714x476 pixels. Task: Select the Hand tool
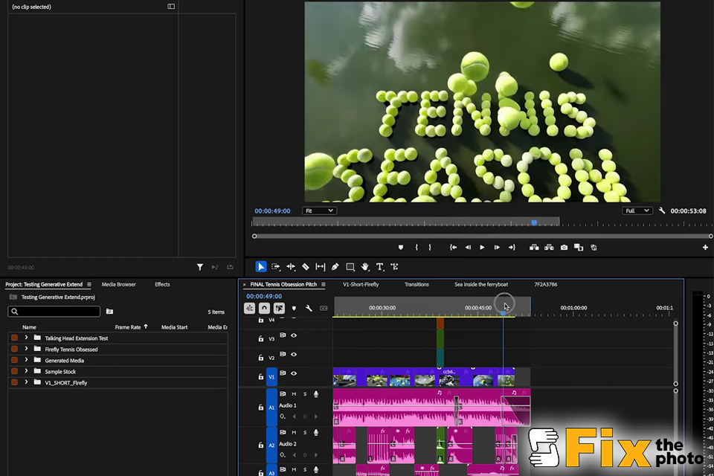pos(365,267)
